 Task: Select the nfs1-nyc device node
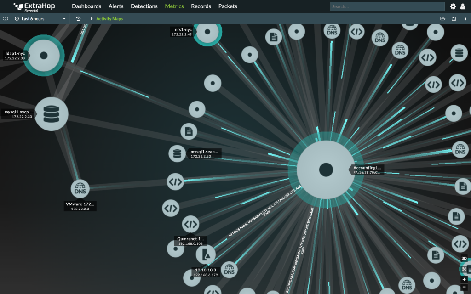[207, 32]
